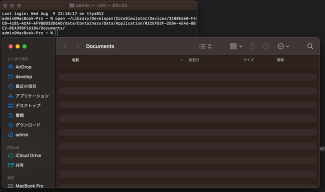Sort by the 変更日 column header
The image size is (325, 192).
pyautogui.click(x=194, y=60)
